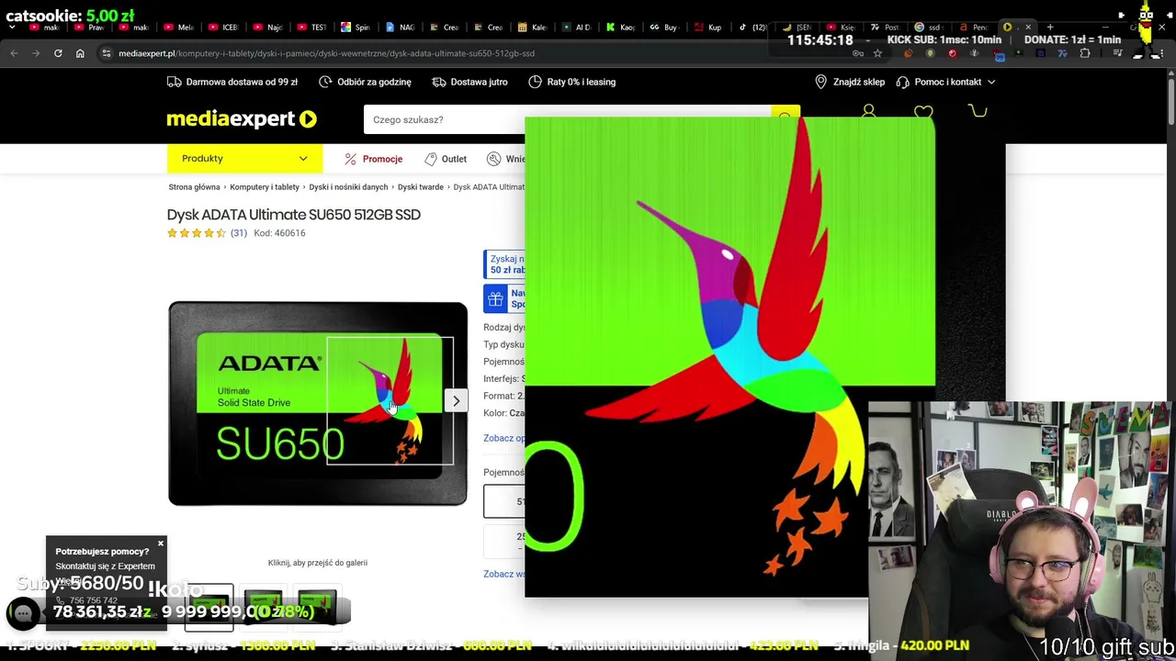1176x661 pixels.
Task: Open 'Dyski i nośniki danych' breadcrumb
Action: pos(348,187)
